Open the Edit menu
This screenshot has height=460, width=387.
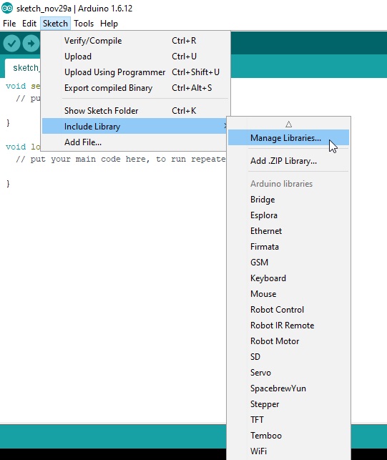pyautogui.click(x=29, y=24)
